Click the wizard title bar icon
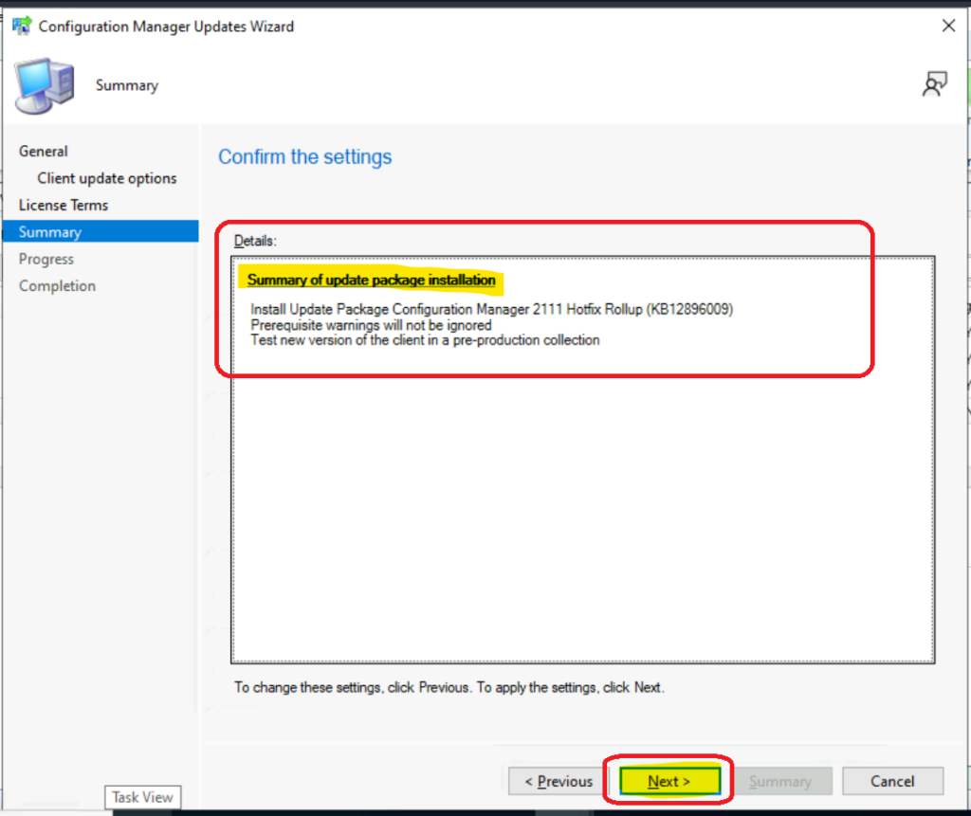Viewport: 971px width, 816px height. tap(22, 26)
